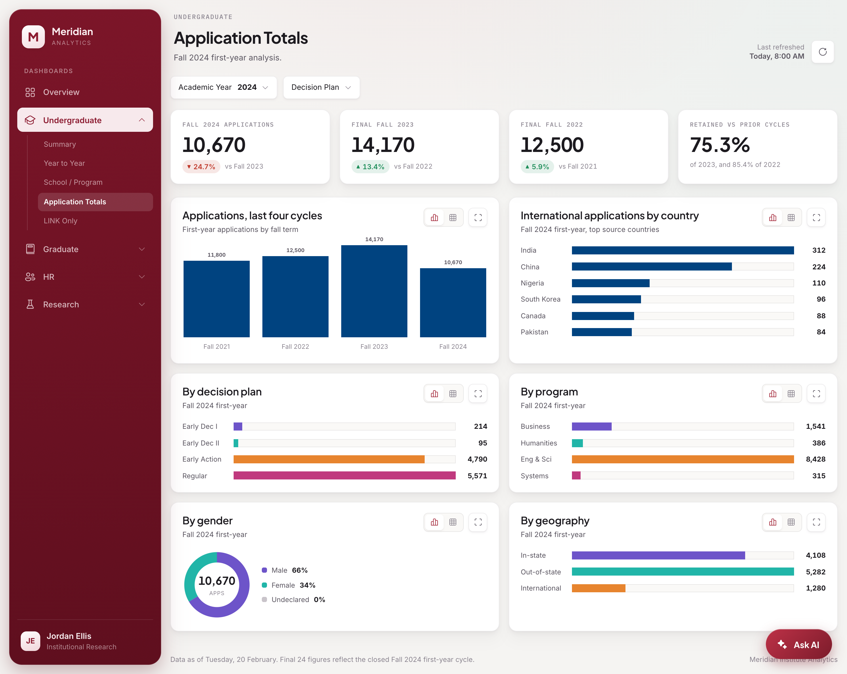Expand the By program card fullscreen
This screenshot has width=847, height=674.
coord(816,394)
